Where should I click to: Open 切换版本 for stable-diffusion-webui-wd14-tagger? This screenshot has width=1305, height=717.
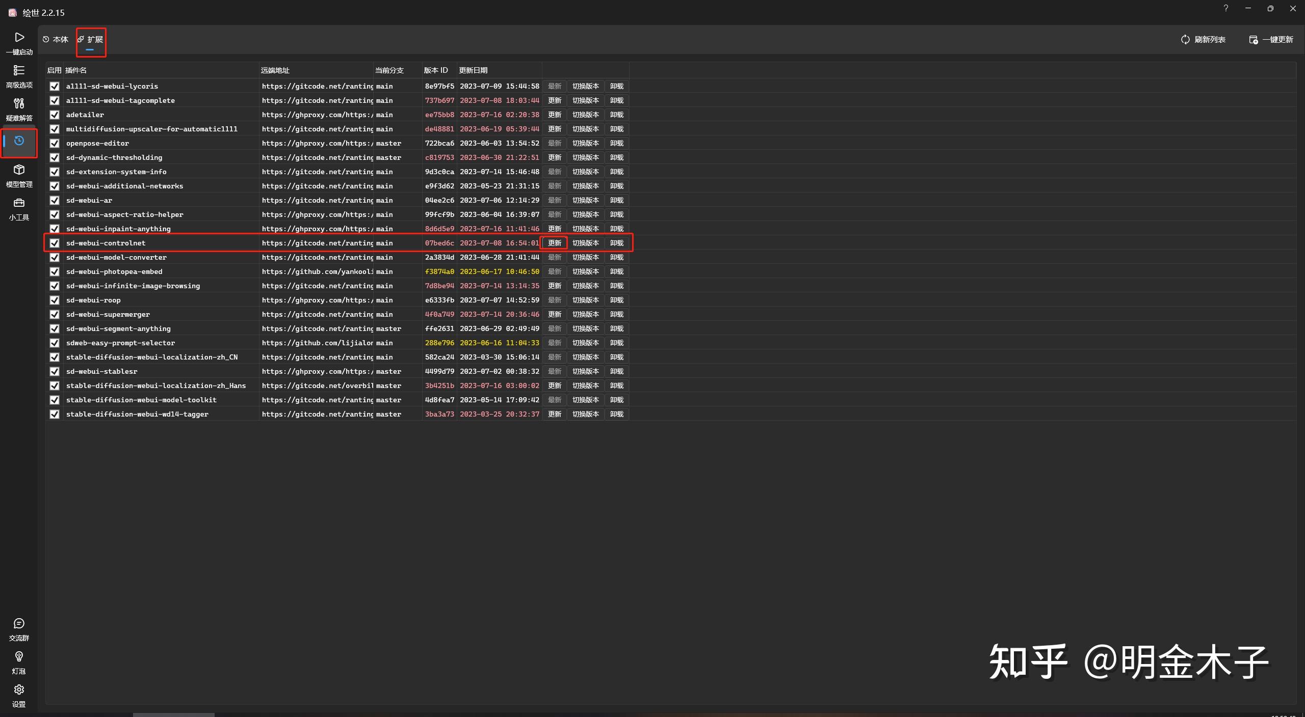[585, 414]
